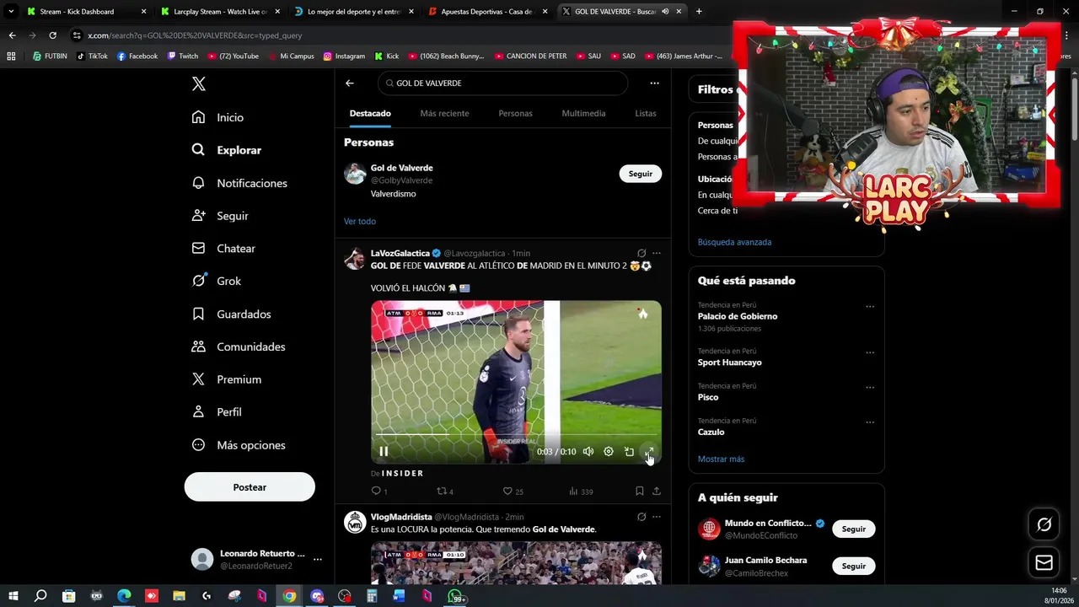Open floating Grok button
The height and width of the screenshot is (607, 1079).
(x=1044, y=524)
